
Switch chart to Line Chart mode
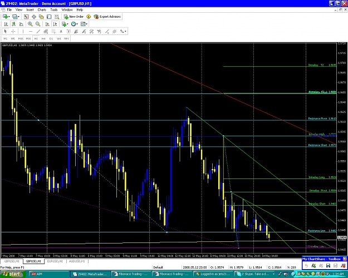coord(21,24)
